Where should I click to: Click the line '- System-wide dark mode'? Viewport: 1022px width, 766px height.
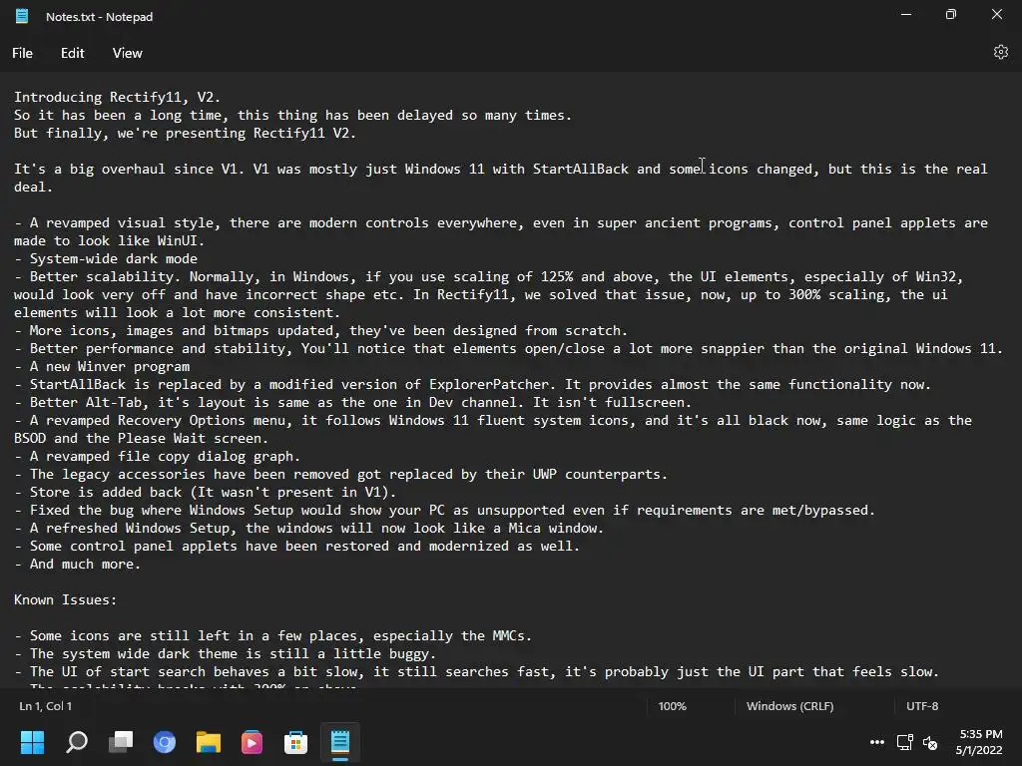(x=106, y=258)
